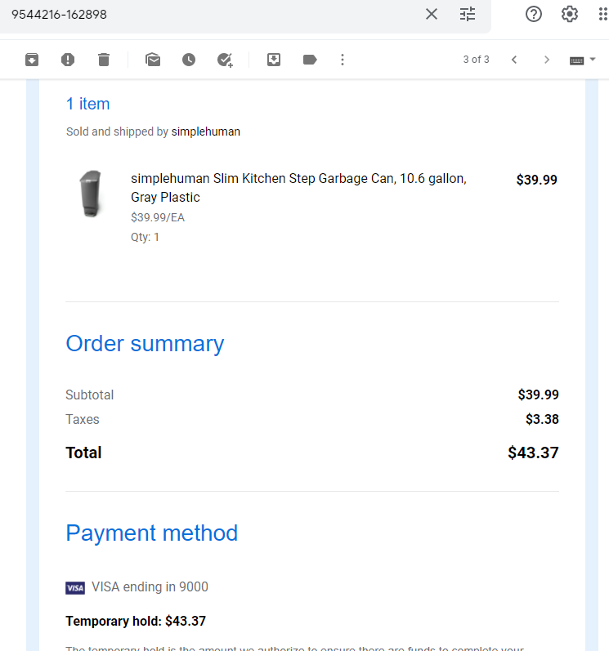
Task: Move email to inbox with the Move to icon
Action: click(x=274, y=60)
